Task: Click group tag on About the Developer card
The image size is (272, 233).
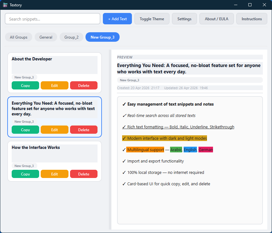Action: click(24, 77)
